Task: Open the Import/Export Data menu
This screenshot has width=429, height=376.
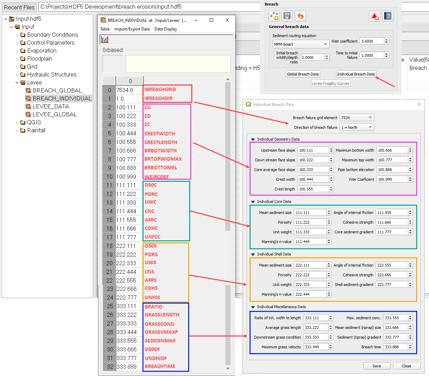Action: (132, 29)
